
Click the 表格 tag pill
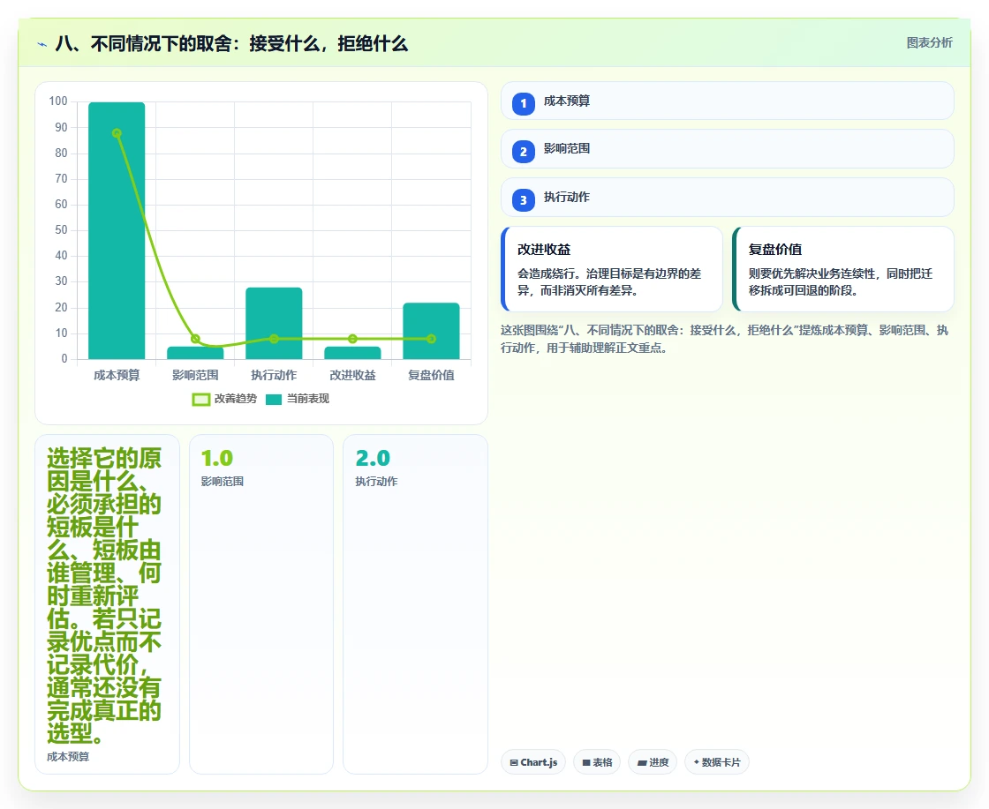597,762
